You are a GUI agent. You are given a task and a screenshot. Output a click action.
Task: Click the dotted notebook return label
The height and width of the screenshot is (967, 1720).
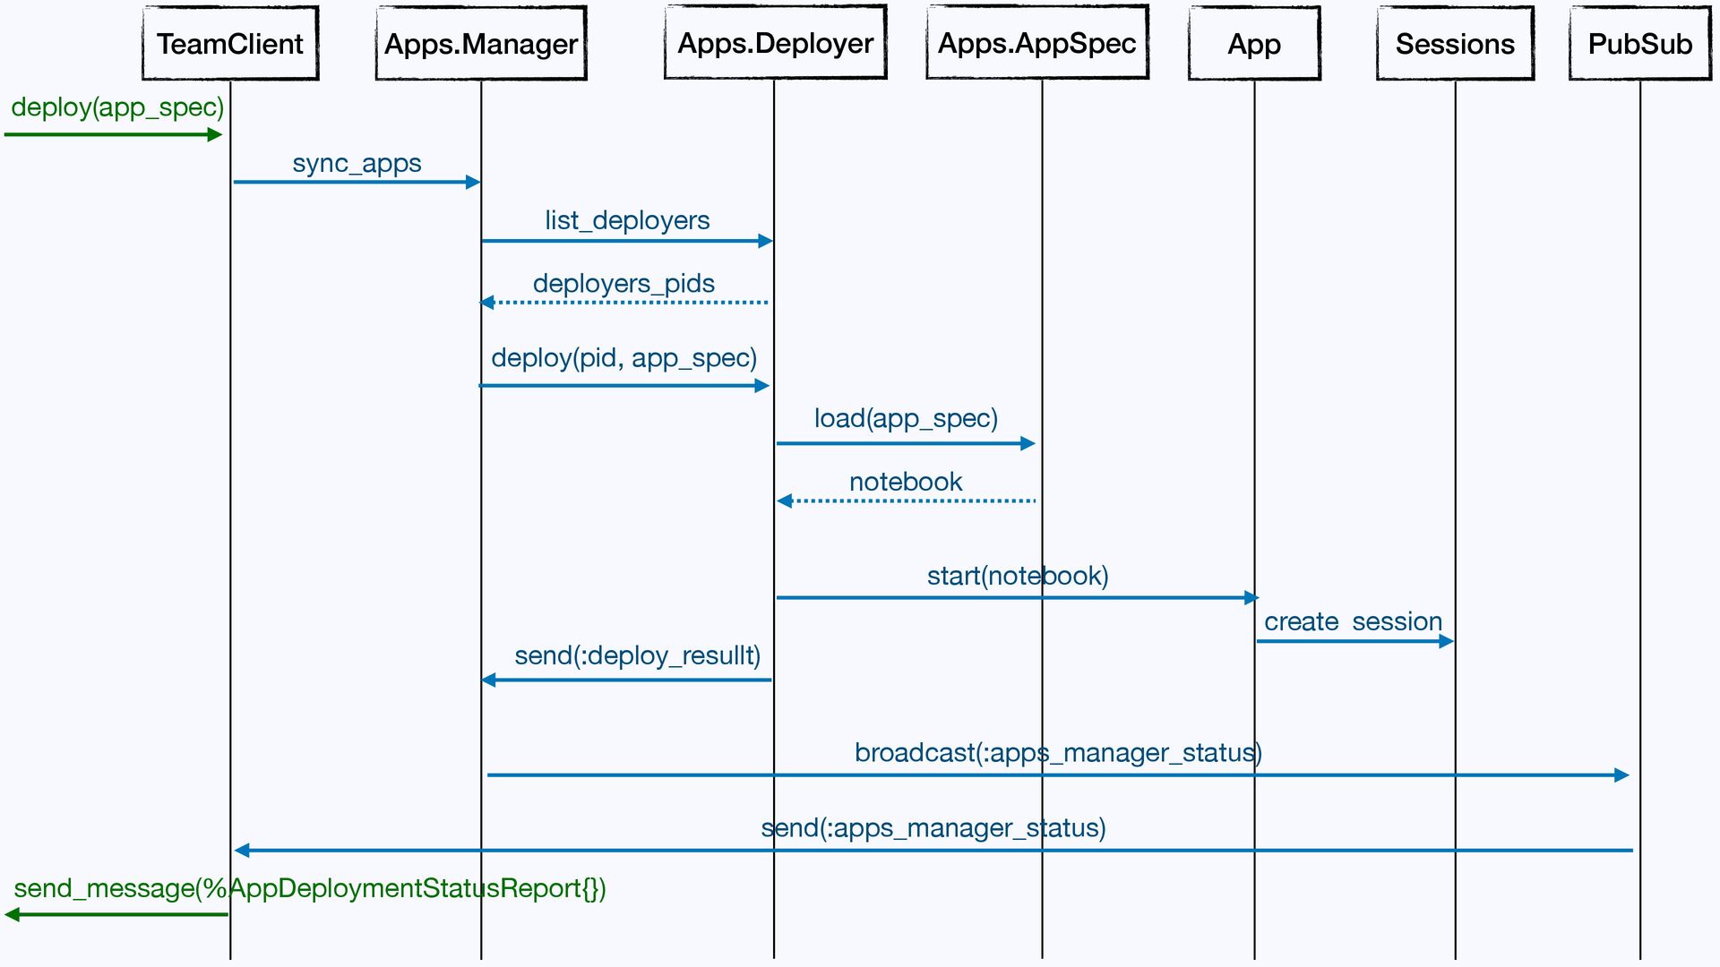click(x=906, y=482)
